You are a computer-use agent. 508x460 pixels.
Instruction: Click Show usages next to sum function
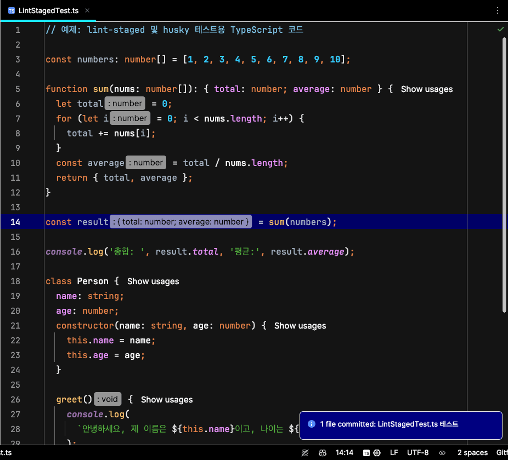427,89
